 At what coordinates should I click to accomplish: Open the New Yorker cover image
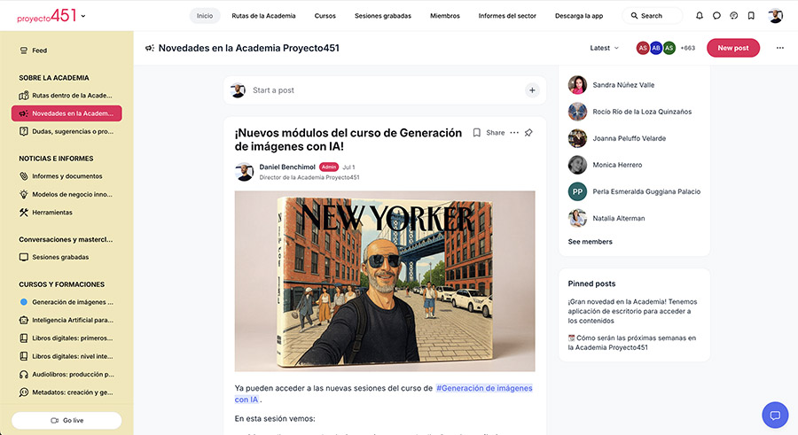385,281
